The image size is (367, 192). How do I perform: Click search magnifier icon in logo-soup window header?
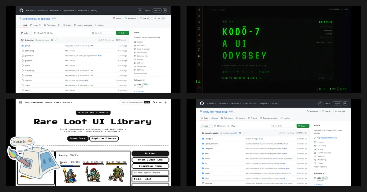320,103
